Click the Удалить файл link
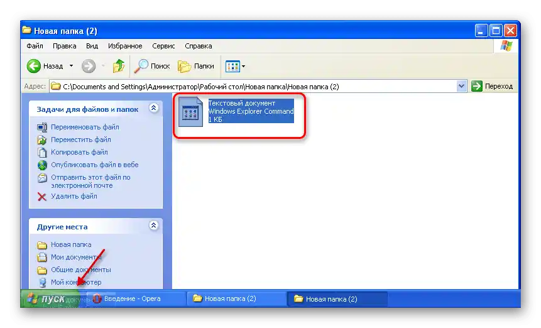The image size is (541, 328). (x=74, y=196)
